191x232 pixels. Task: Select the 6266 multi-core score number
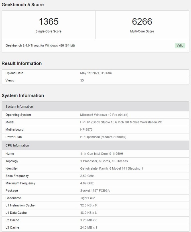[x=142, y=22]
